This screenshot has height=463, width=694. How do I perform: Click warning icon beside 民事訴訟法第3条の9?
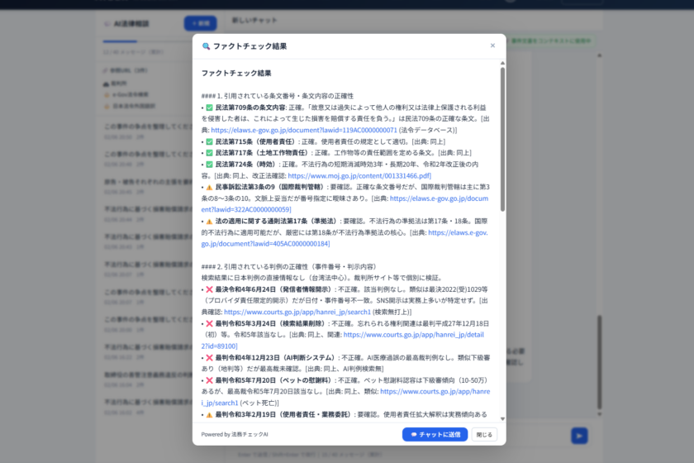coord(209,188)
